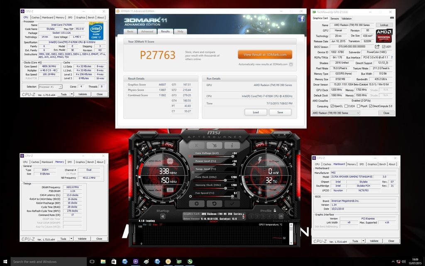The width and height of the screenshot is (425, 266).
Task: Toggle the CUDA checkbox in GPU-Z
Action: 346,106
